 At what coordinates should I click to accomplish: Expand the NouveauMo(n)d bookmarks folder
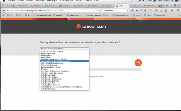point(122,15)
